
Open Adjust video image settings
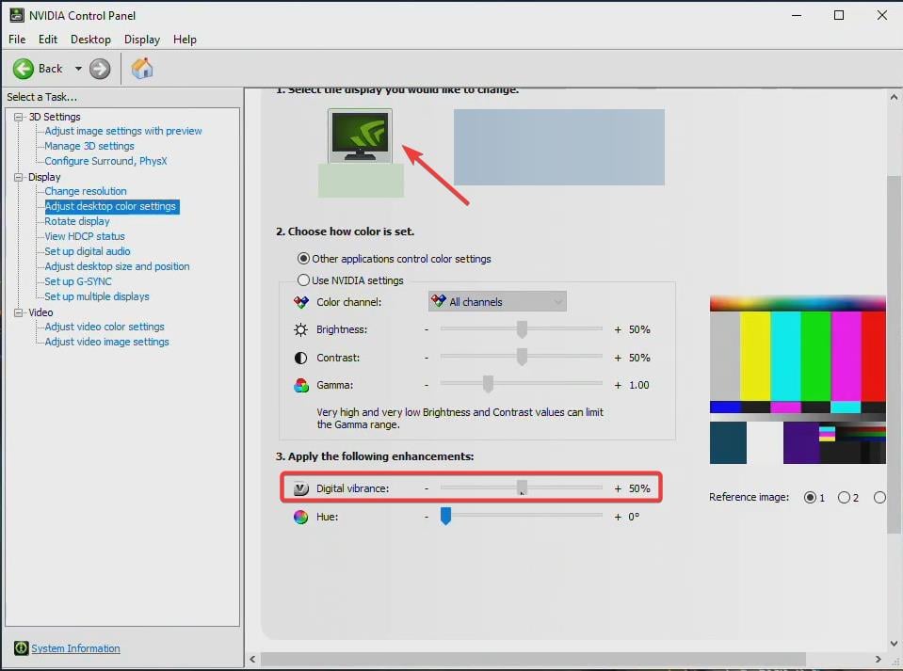coord(106,342)
